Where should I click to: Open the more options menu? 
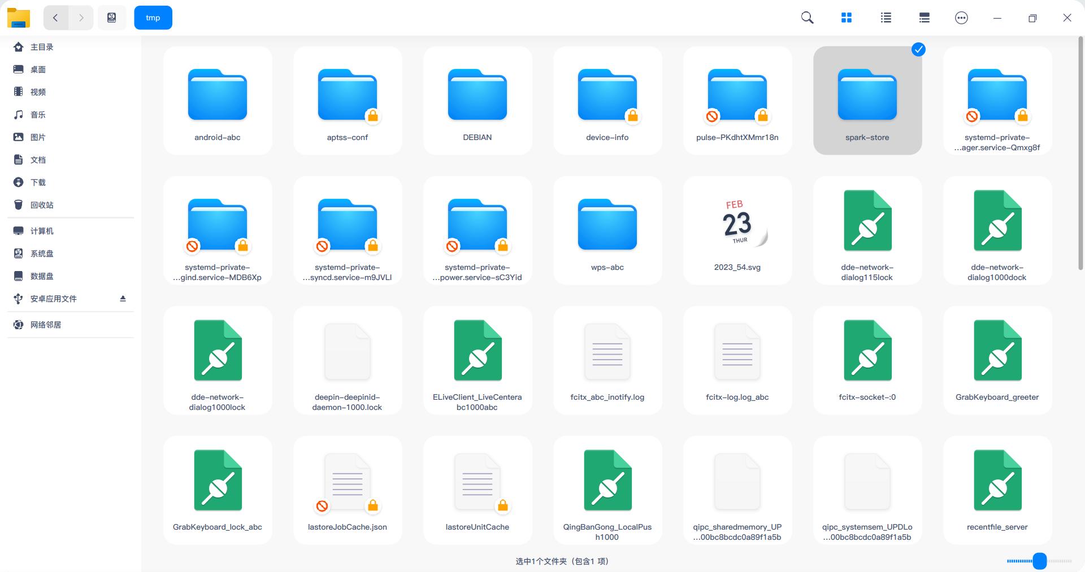click(x=961, y=18)
